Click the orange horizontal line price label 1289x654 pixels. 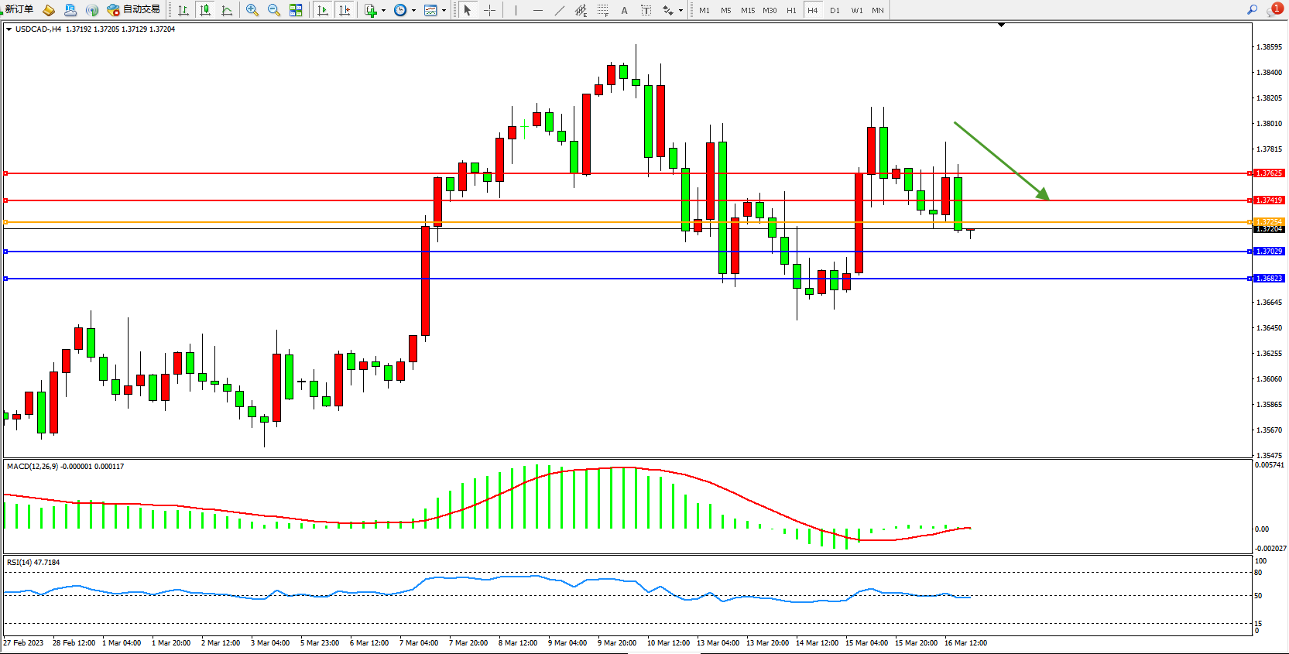coord(1268,222)
